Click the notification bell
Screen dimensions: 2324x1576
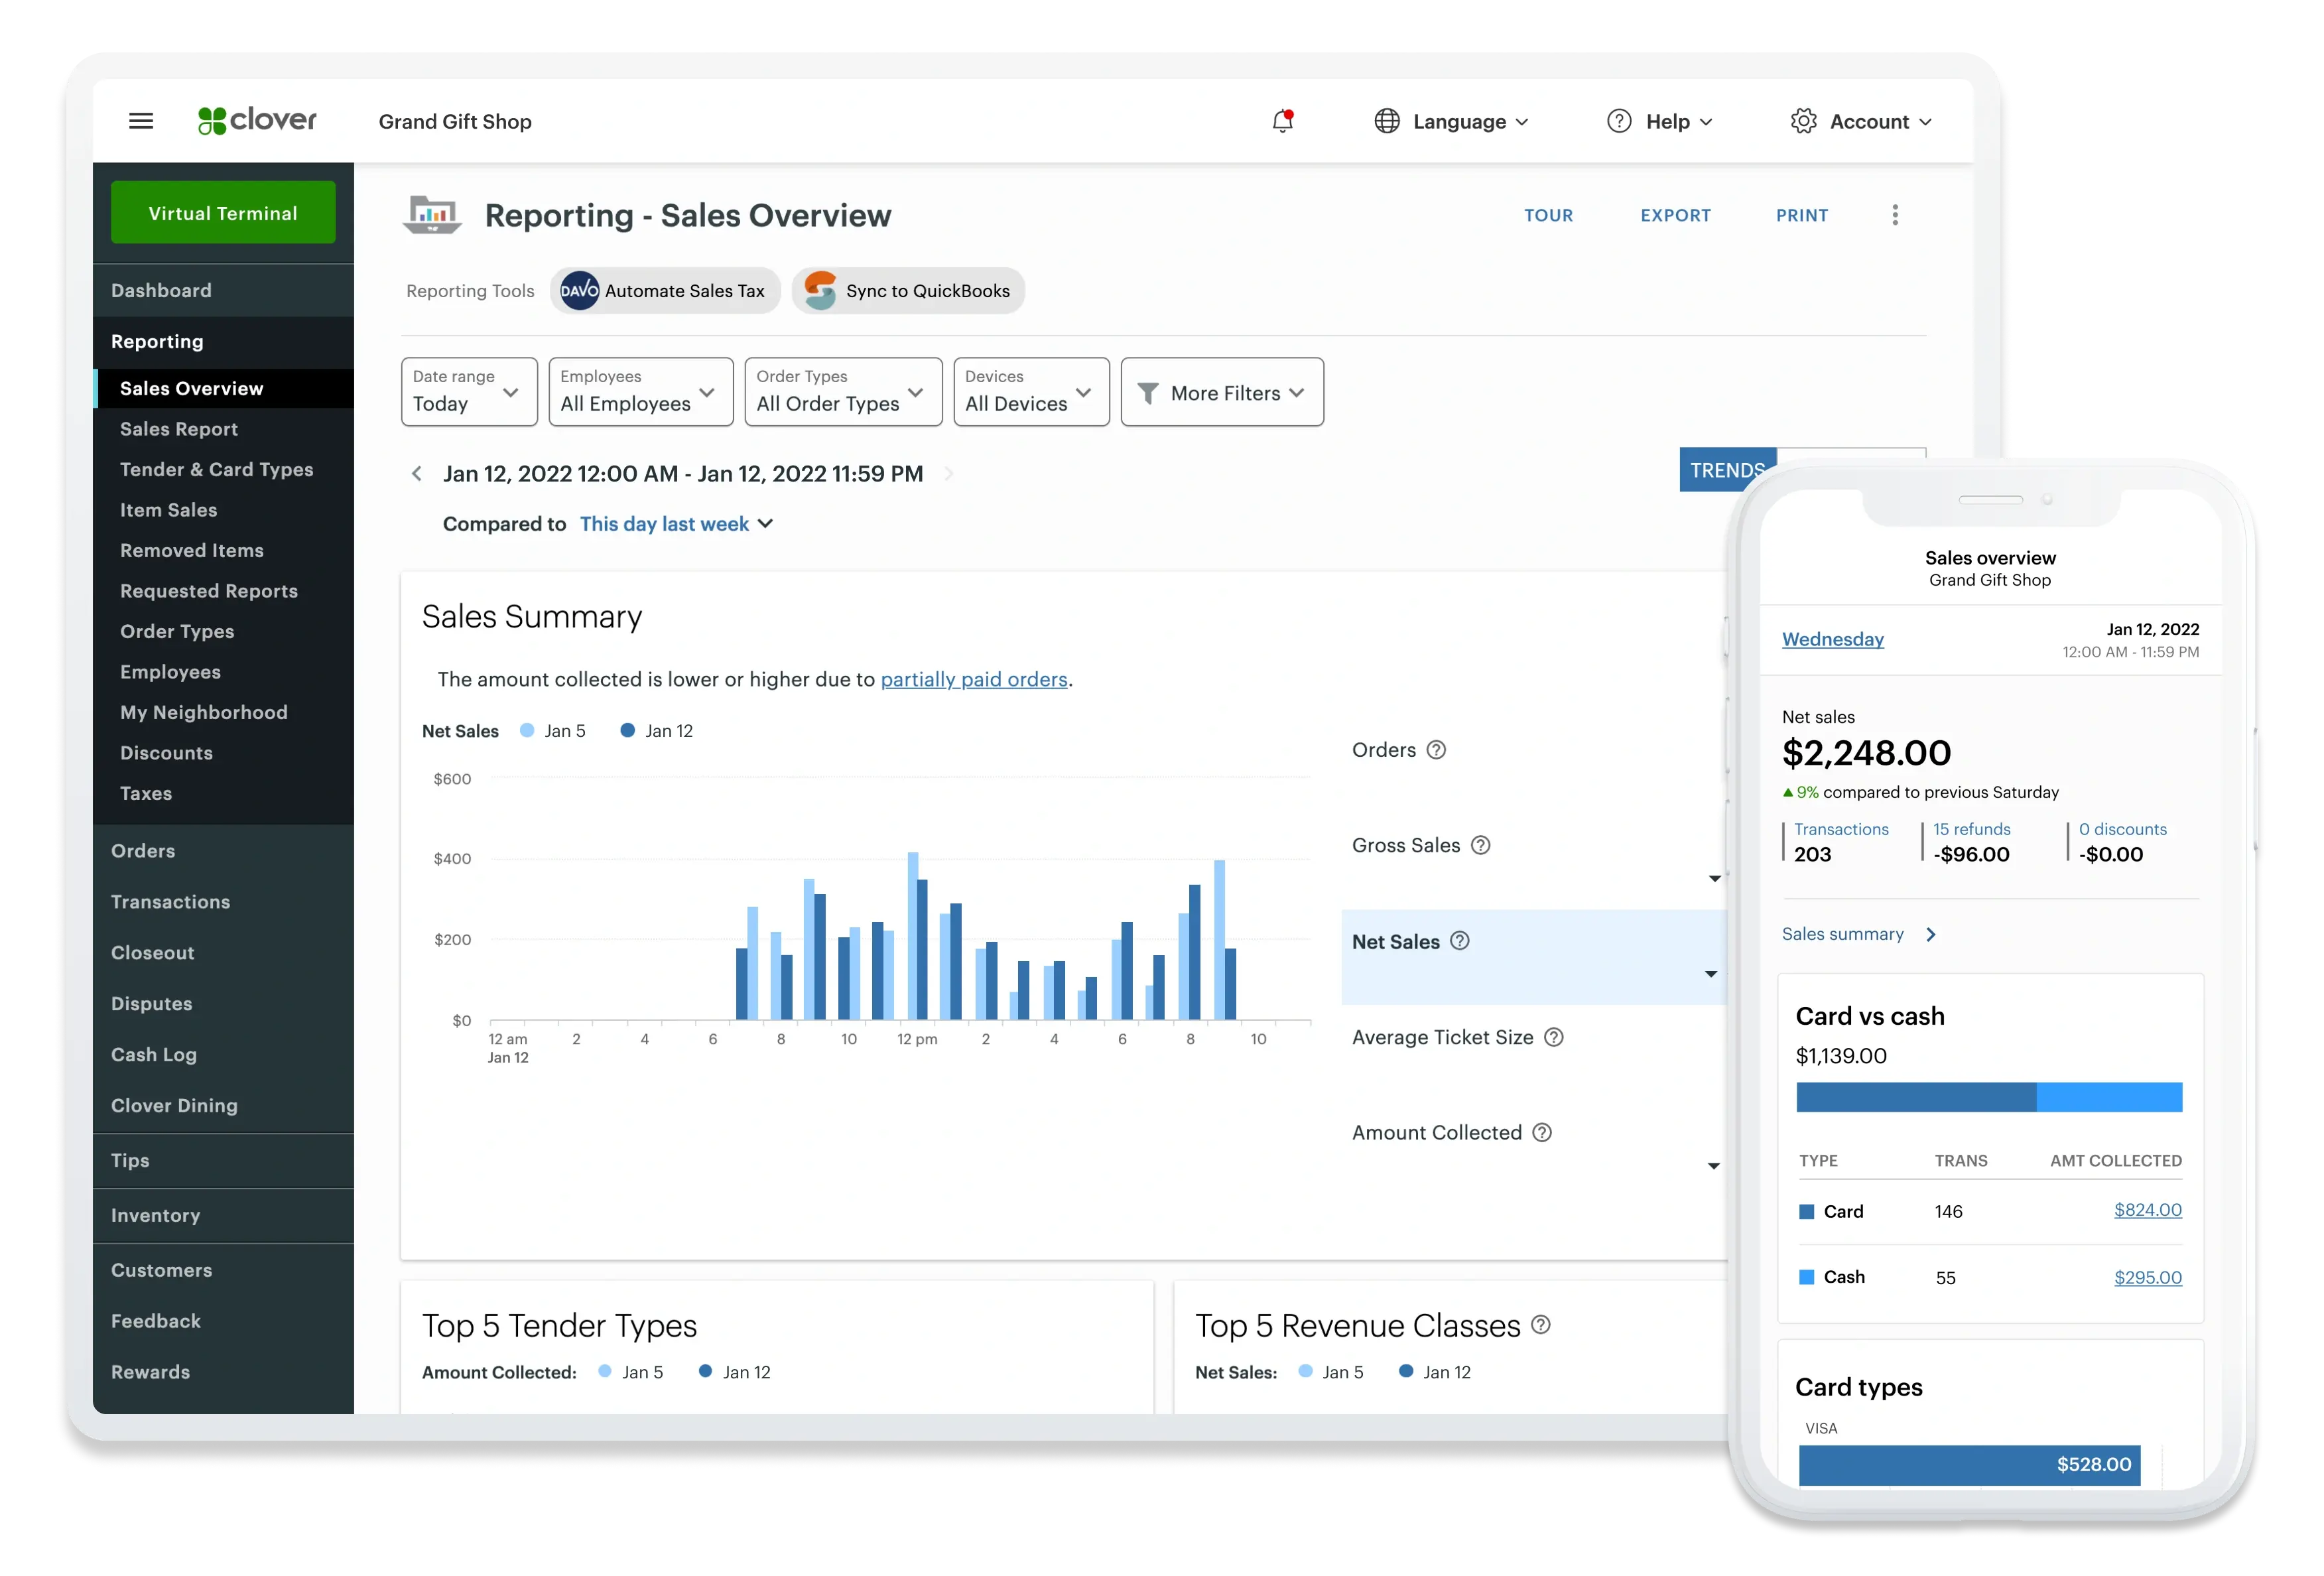click(1283, 120)
